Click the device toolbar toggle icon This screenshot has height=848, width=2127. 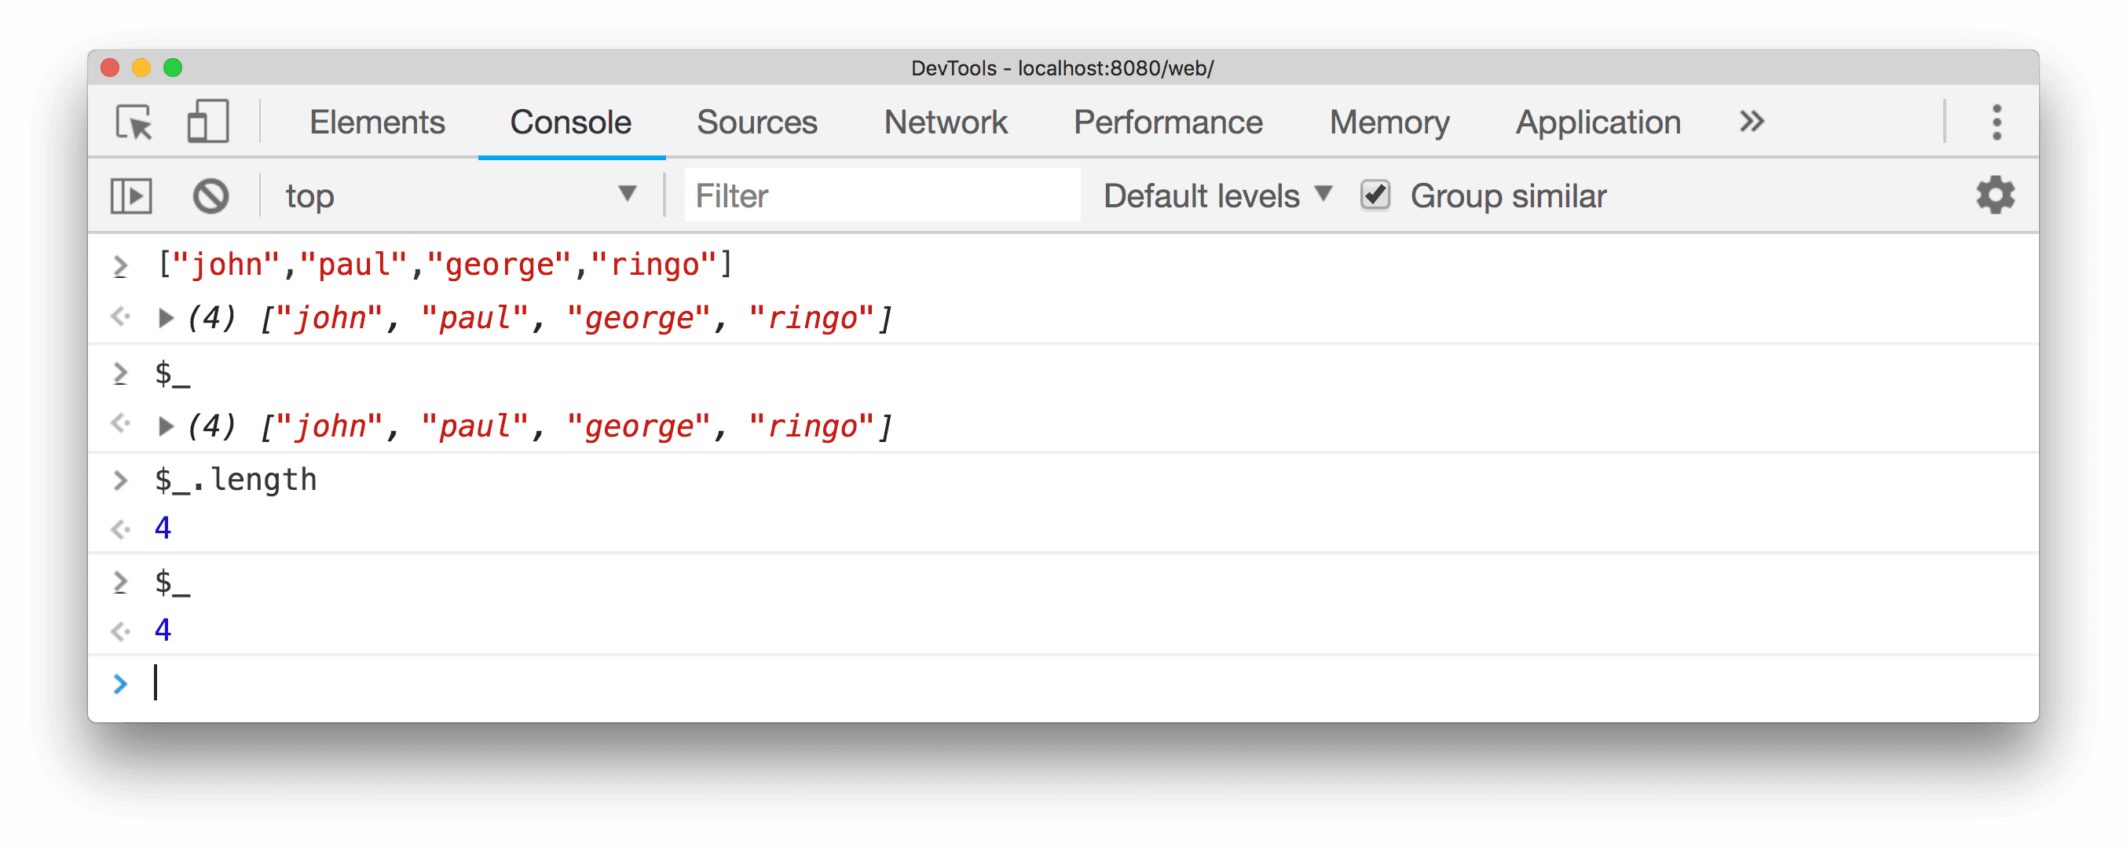[209, 122]
